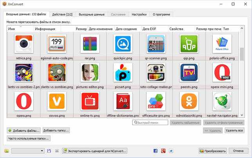Click the oovoo.png orange icon

point(57,101)
